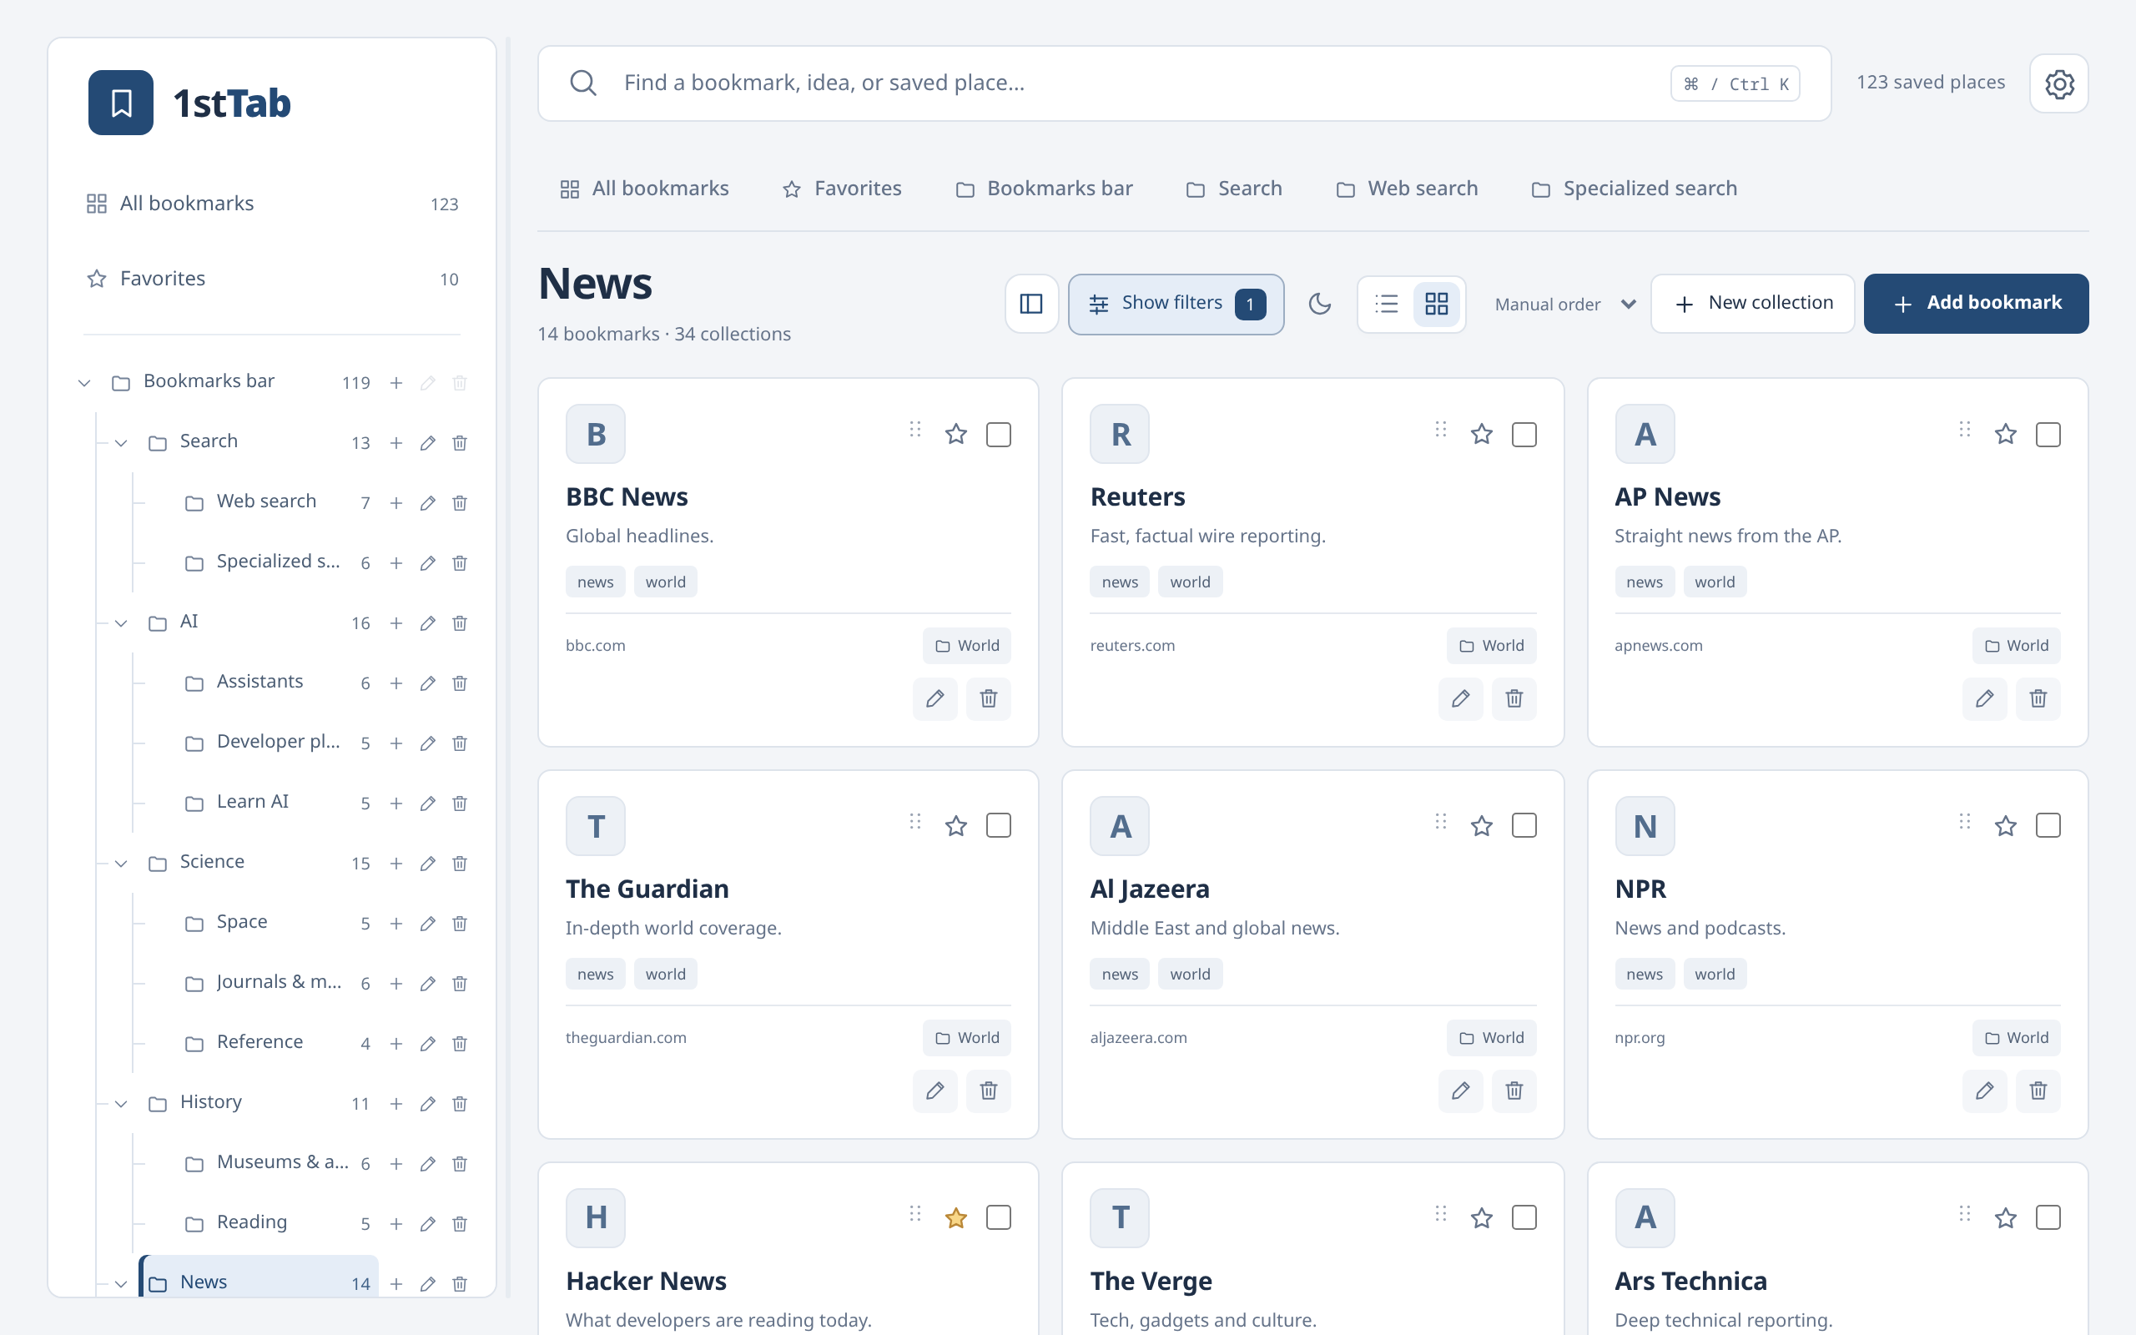Toggle the sidebar panel icon
This screenshot has height=1335, width=2136.
[1031, 304]
